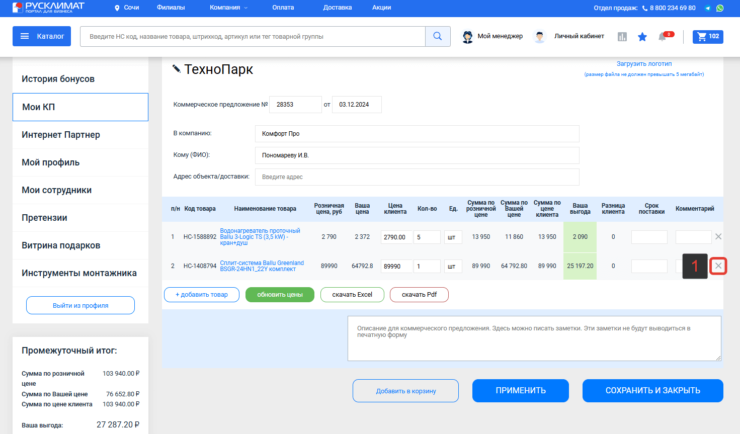Click обновить цены button
The height and width of the screenshot is (434, 740).
click(x=280, y=295)
